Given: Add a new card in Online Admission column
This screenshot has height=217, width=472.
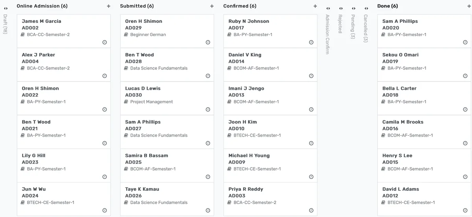Looking at the screenshot, I should (x=109, y=6).
